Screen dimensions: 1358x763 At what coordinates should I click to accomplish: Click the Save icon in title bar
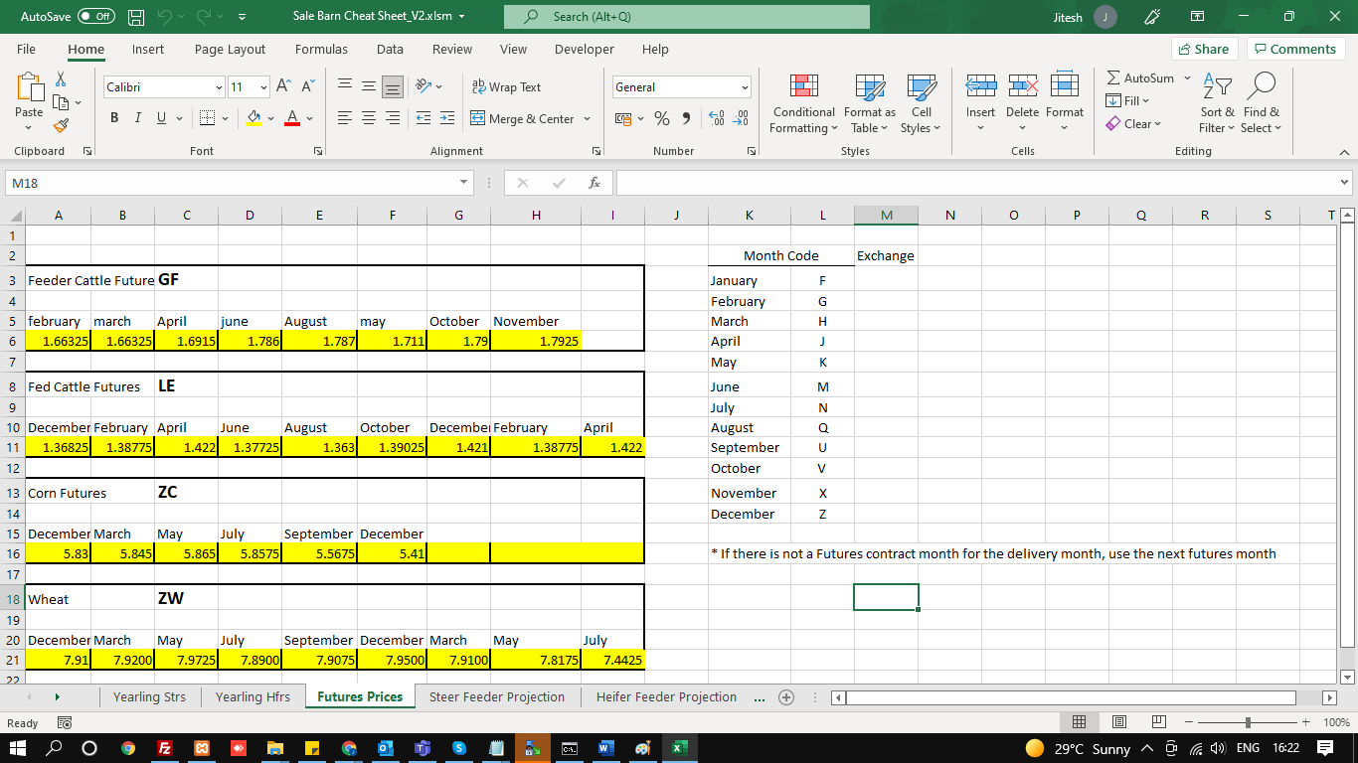(137, 17)
